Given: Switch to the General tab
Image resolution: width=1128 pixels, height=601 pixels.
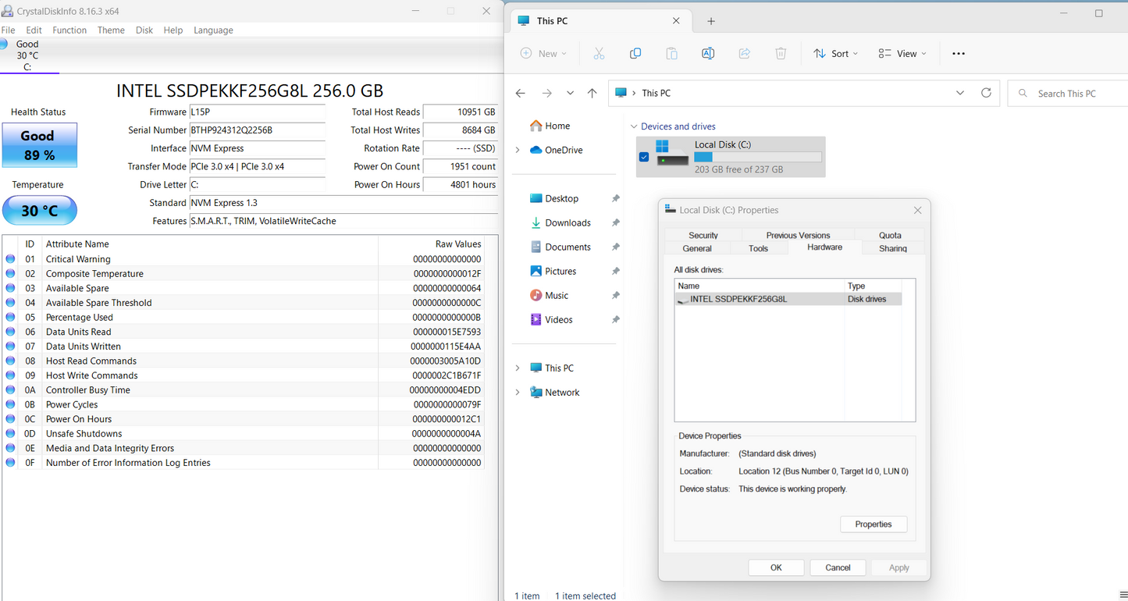Looking at the screenshot, I should click(697, 248).
